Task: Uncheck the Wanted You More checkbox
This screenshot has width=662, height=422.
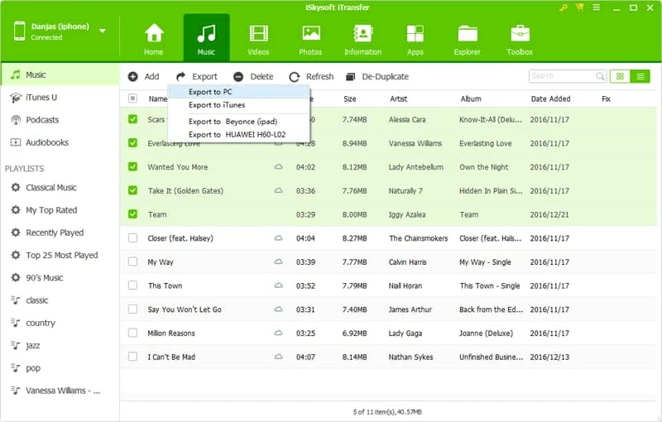Action: 133,167
